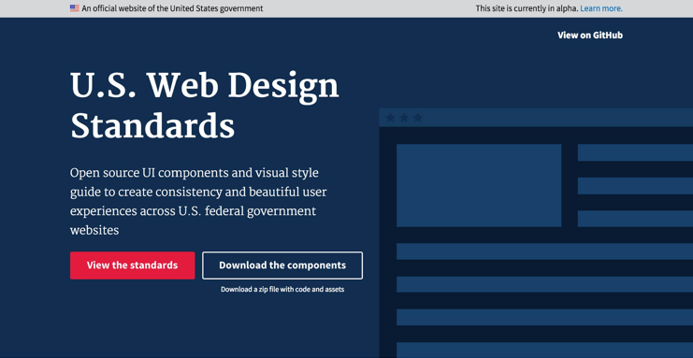Click "An official website of the United States government" text
Image resolution: width=693 pixels, height=358 pixels.
172,8
